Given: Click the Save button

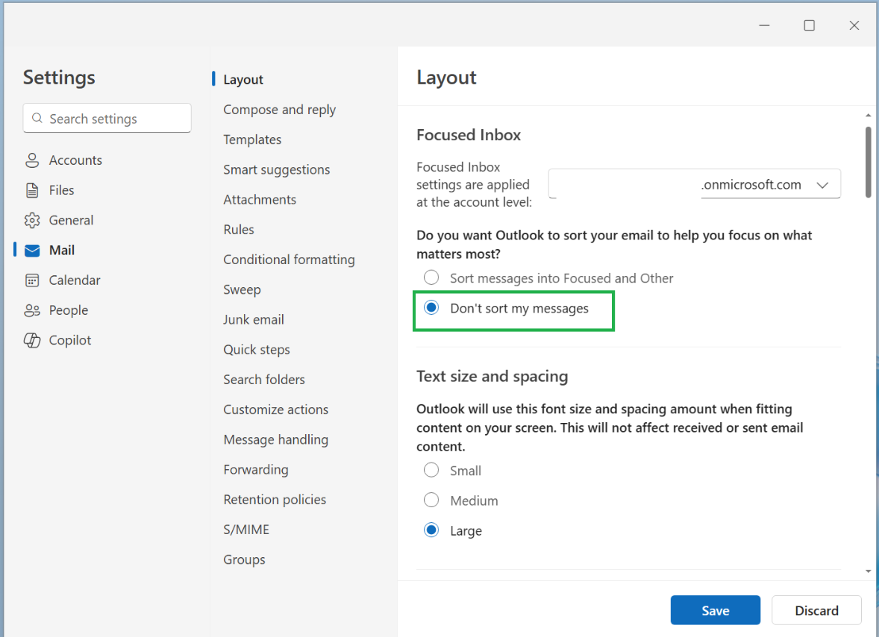Looking at the screenshot, I should (x=716, y=610).
